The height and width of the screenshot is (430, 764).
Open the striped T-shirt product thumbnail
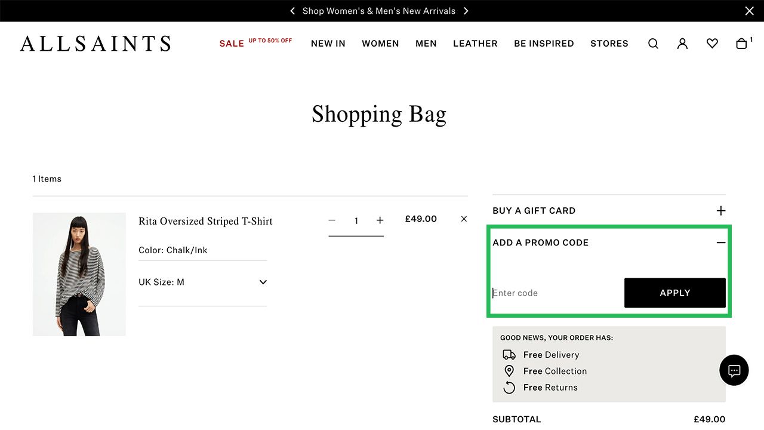pos(79,274)
